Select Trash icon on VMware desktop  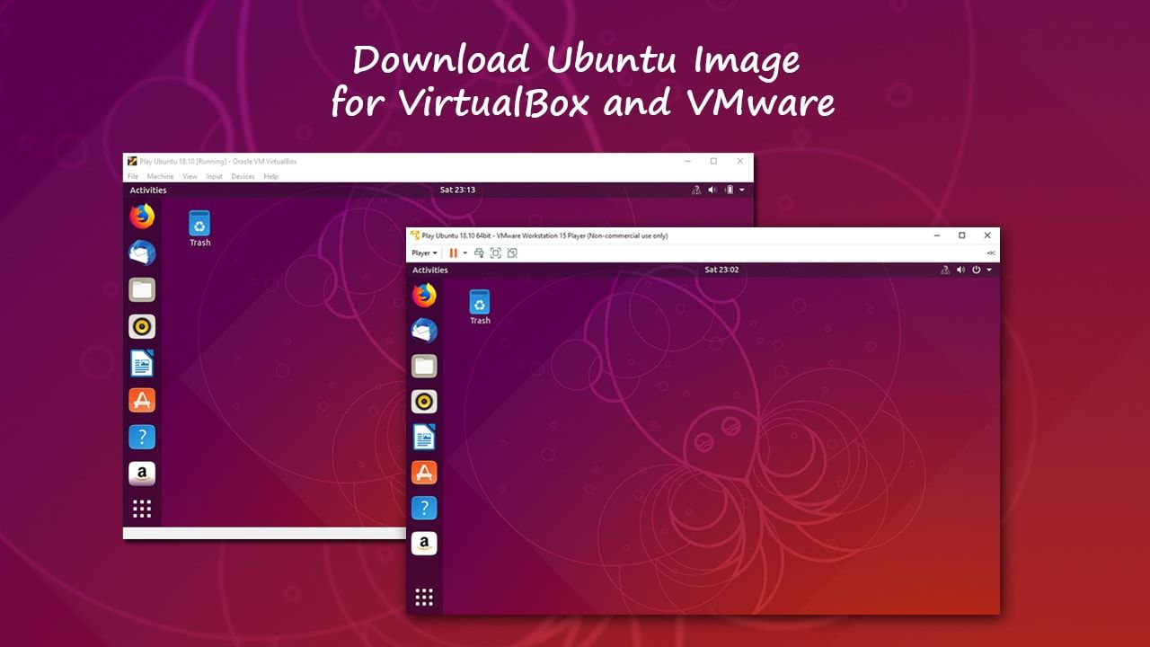click(x=480, y=306)
